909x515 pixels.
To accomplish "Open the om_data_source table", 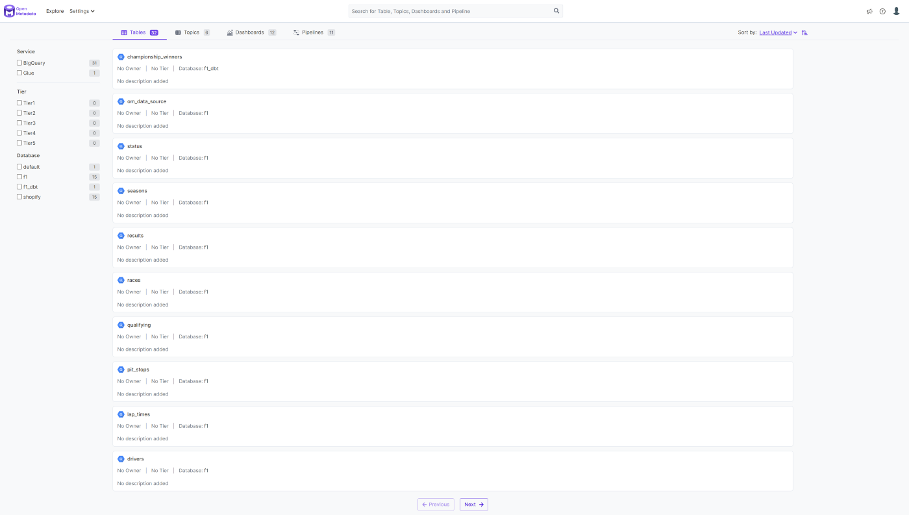I will [x=147, y=102].
